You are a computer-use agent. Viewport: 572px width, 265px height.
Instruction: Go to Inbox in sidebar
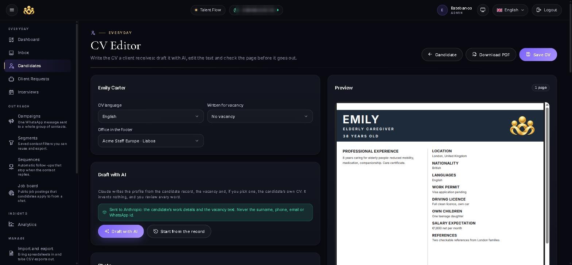[x=38, y=53]
